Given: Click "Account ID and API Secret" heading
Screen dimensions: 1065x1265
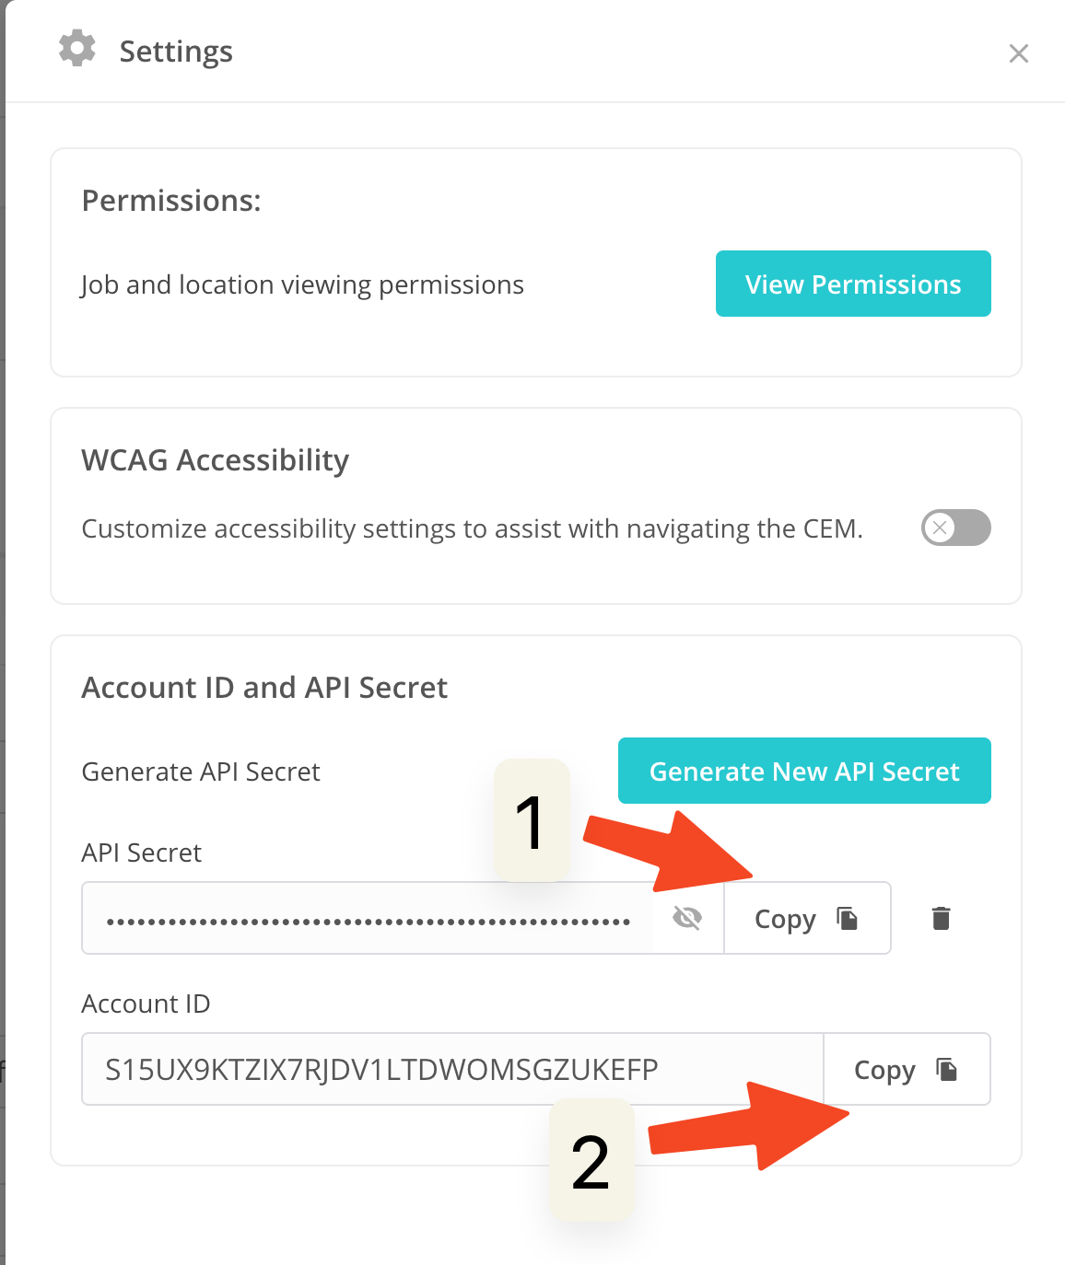Looking at the screenshot, I should 264,688.
